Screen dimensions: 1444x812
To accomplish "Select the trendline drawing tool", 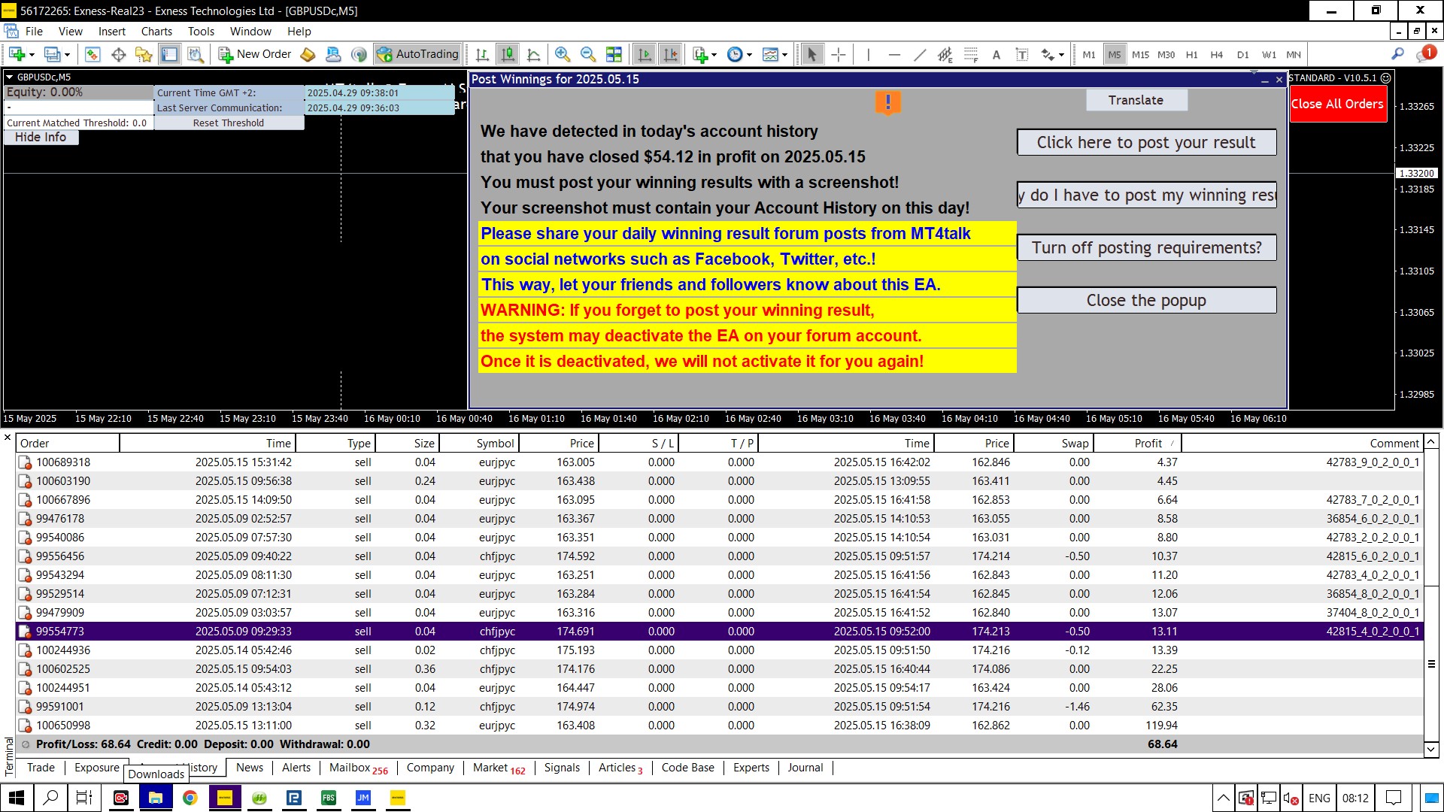I will [x=919, y=54].
